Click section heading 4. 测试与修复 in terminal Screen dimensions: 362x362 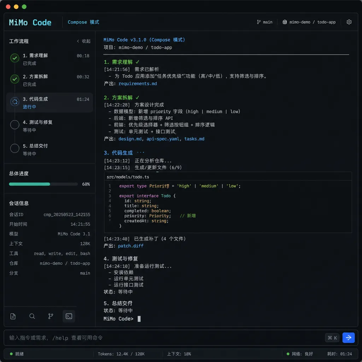pos(121,258)
